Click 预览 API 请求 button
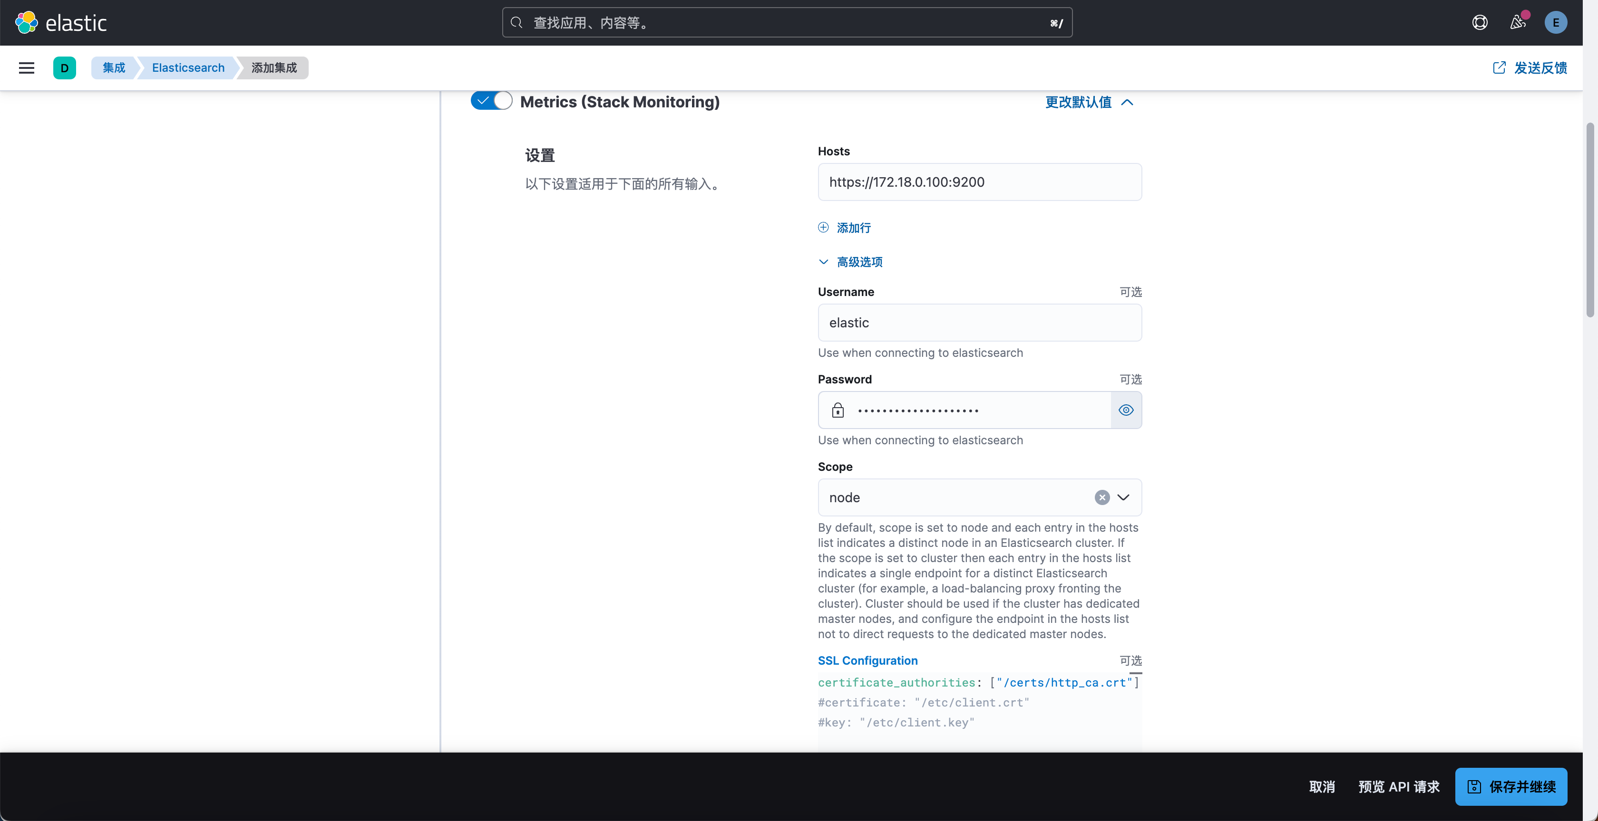This screenshot has width=1598, height=821. pos(1399,787)
